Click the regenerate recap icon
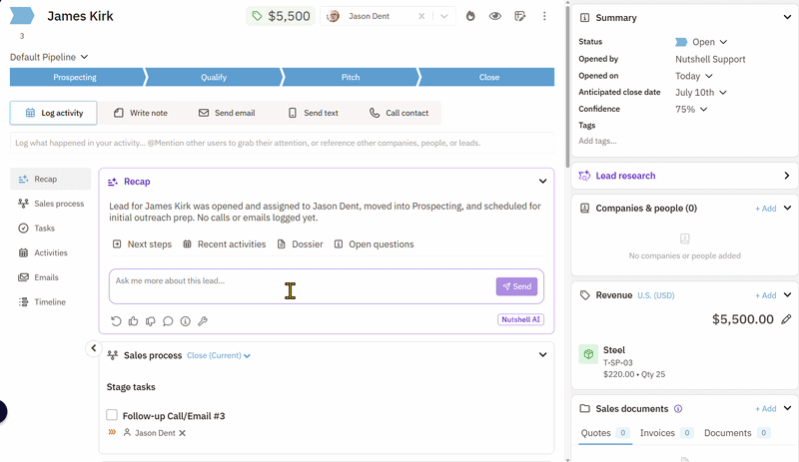This screenshot has height=462, width=799. (x=116, y=321)
